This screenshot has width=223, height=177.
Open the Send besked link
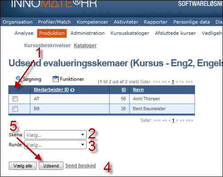(80, 165)
